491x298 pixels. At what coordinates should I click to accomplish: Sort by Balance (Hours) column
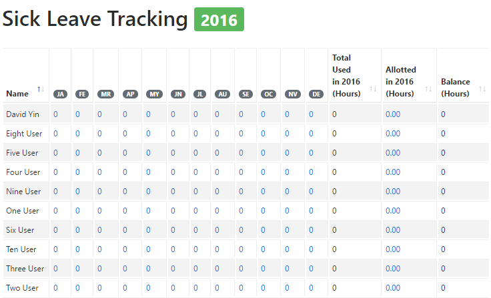click(x=483, y=89)
